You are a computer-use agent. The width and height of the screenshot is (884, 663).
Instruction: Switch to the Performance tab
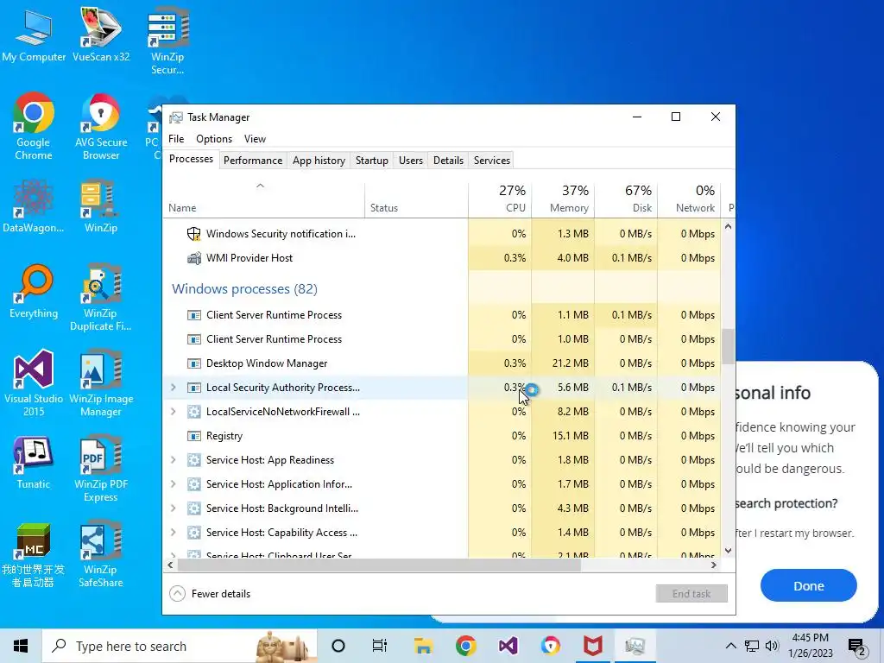click(x=253, y=161)
